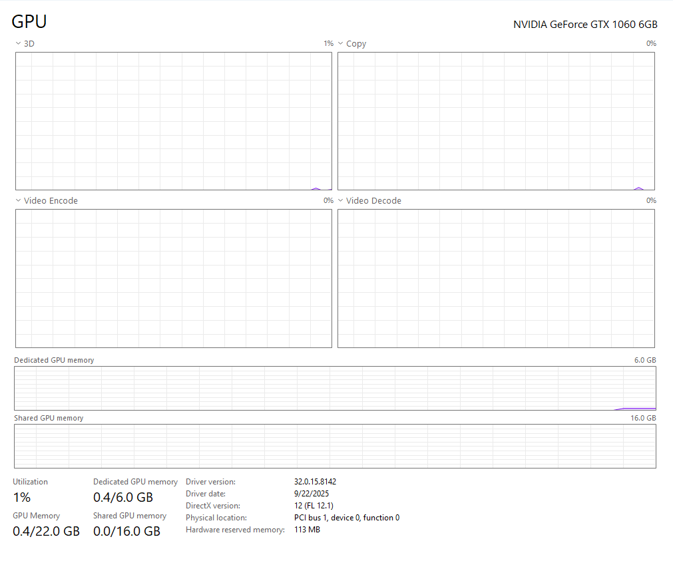
Task: Select the 113 MB hardware reserved memory value
Action: [307, 530]
